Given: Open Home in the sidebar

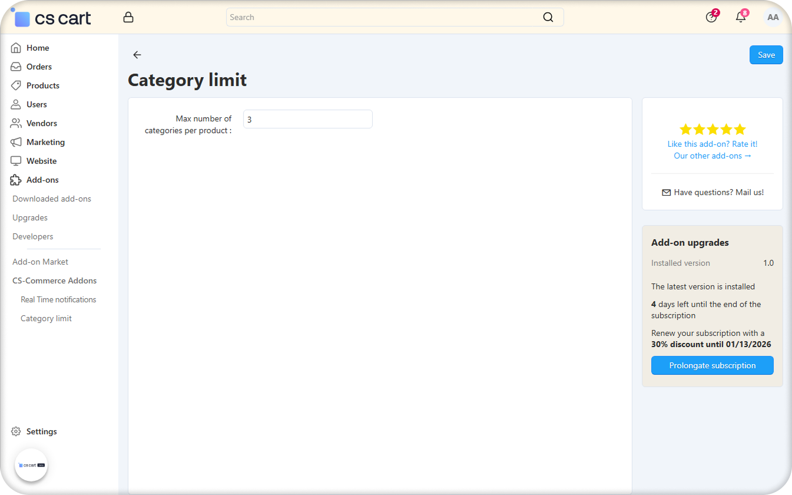Looking at the screenshot, I should click(x=38, y=48).
